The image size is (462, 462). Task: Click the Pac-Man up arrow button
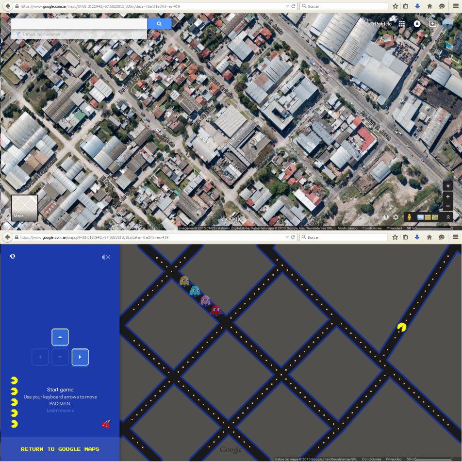(x=60, y=337)
